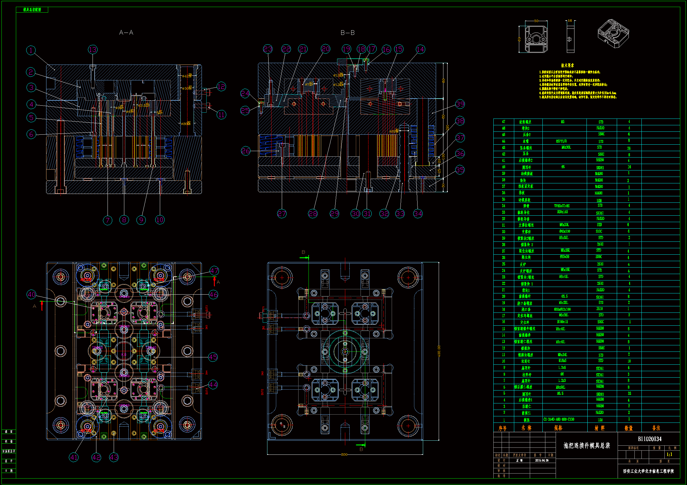The height and width of the screenshot is (485, 687).
Task: Select balloon 27 below B-B section
Action: [281, 214]
